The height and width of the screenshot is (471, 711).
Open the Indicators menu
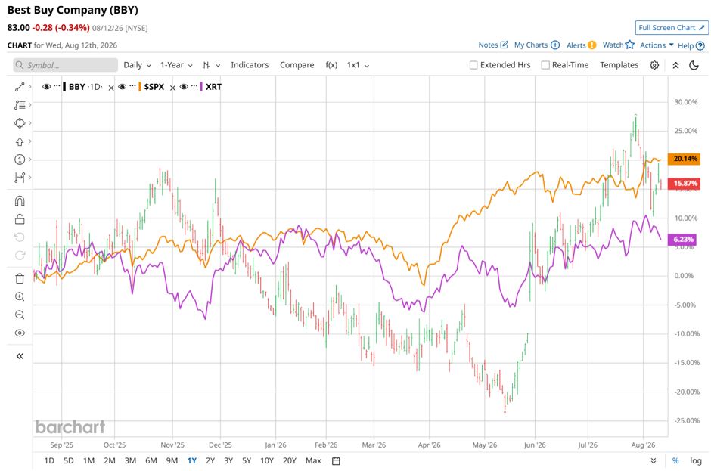click(250, 65)
